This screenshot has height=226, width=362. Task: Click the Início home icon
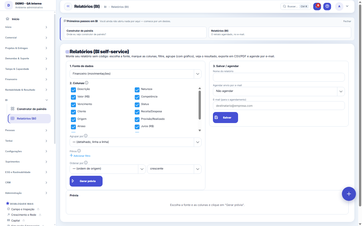pyautogui.click(x=8, y=19)
